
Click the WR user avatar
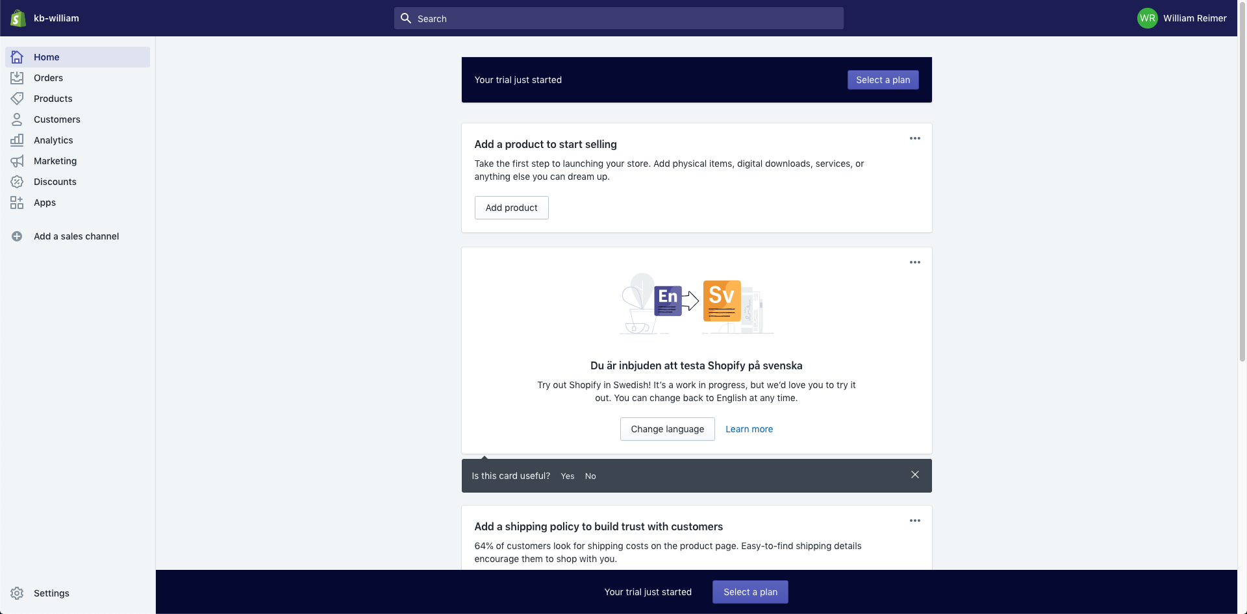coord(1147,18)
